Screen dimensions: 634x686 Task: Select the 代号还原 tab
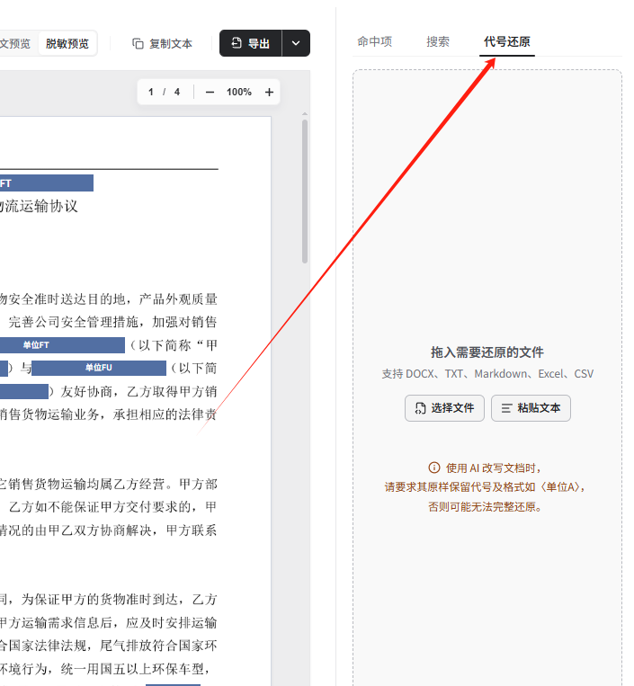[507, 41]
